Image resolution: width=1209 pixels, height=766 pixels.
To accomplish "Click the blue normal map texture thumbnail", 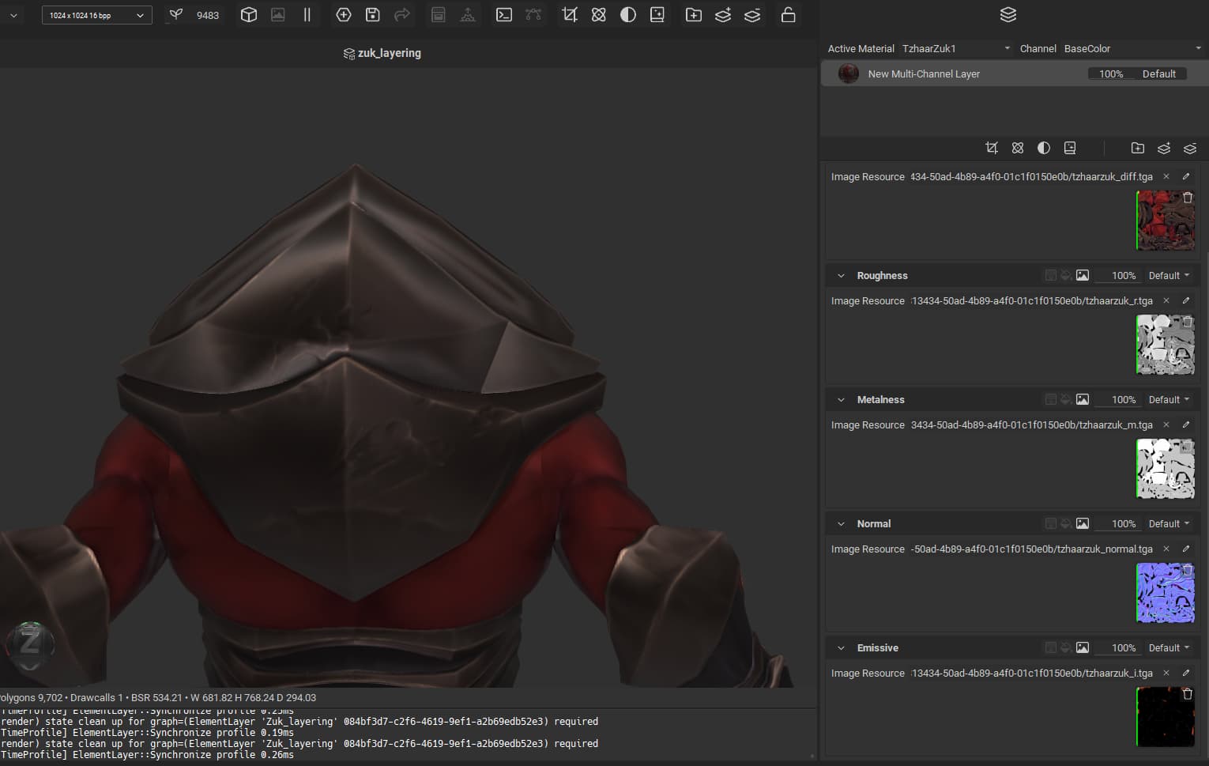I will point(1165,592).
